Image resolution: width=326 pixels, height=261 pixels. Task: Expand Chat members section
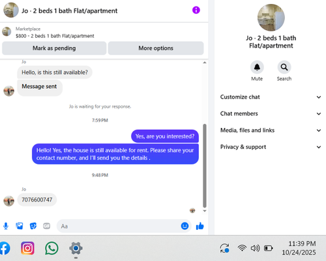[271, 114]
